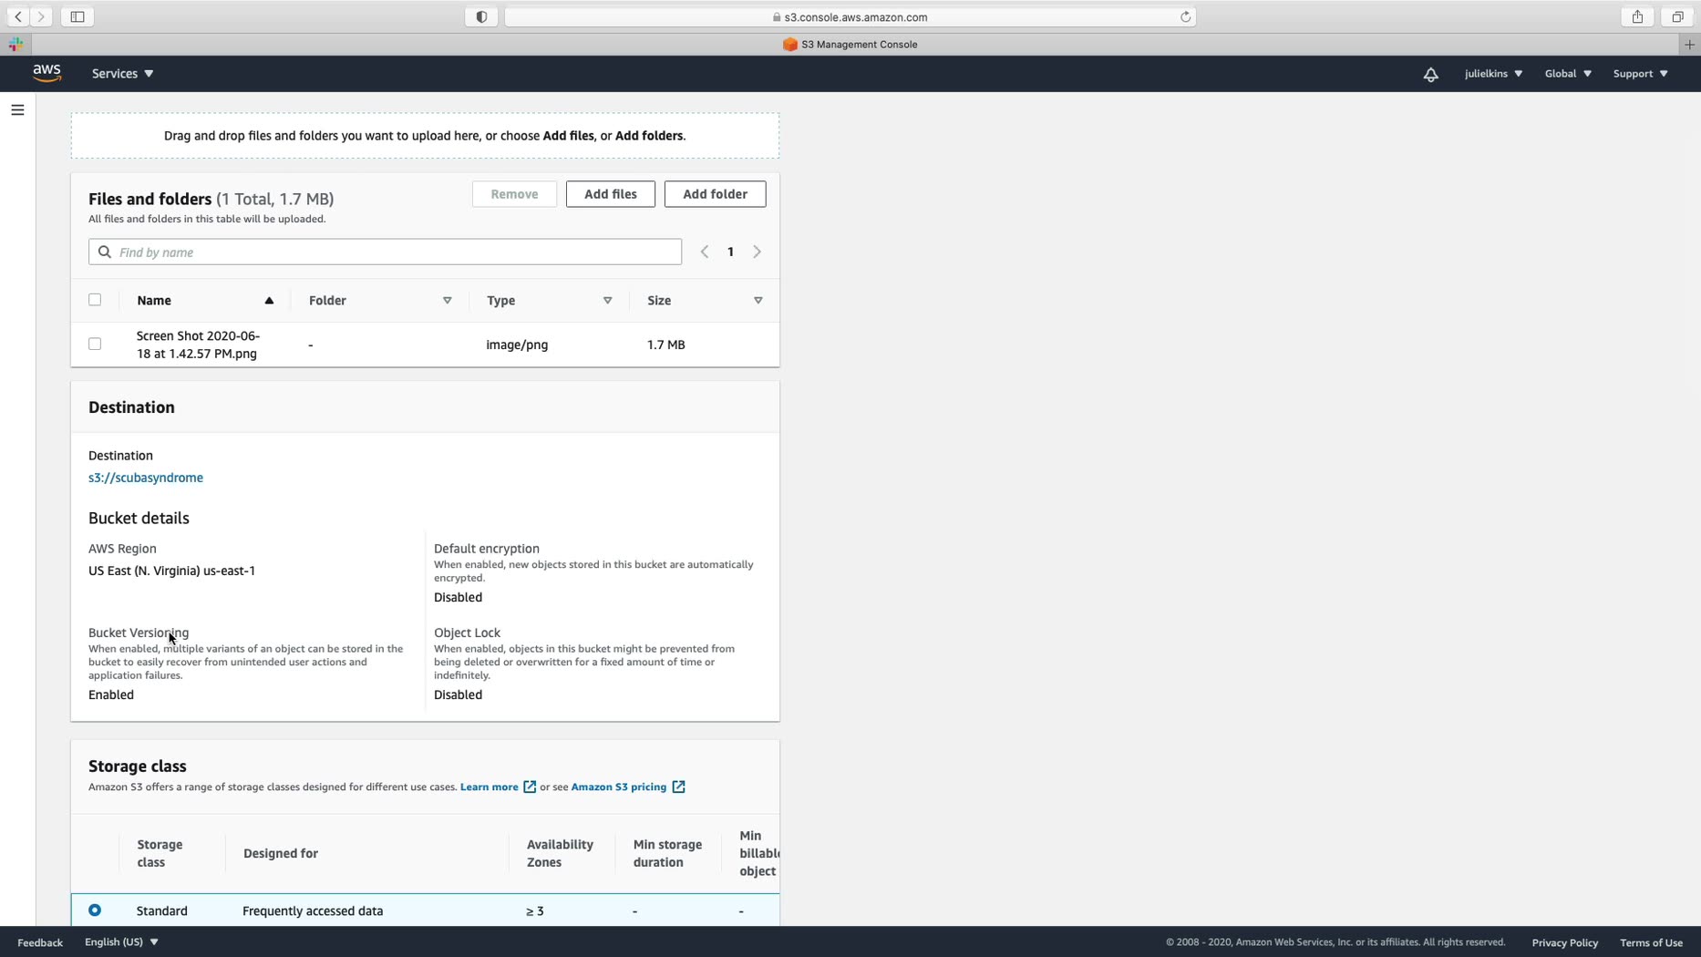Add a new Safari tab

point(1689,44)
